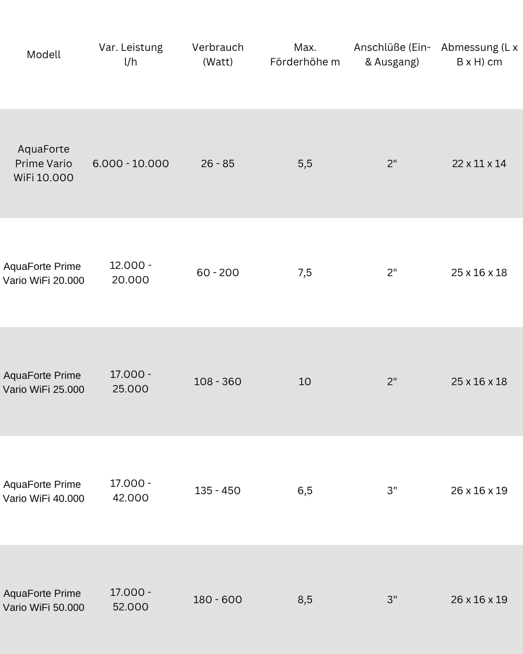Select the 60 - 200 watt value
The height and width of the screenshot is (654, 523).
point(218,272)
